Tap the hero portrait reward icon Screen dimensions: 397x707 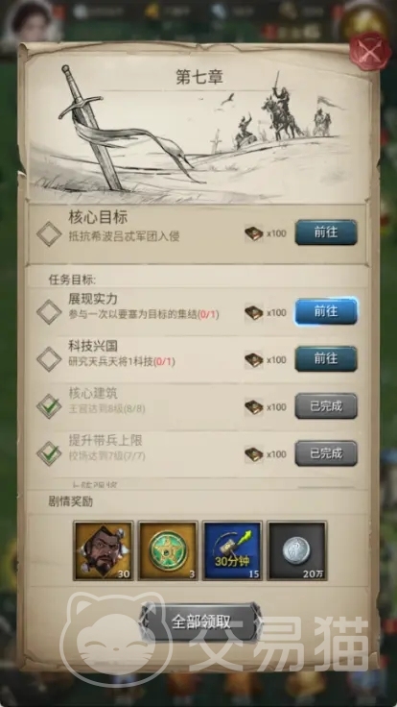pyautogui.click(x=104, y=550)
